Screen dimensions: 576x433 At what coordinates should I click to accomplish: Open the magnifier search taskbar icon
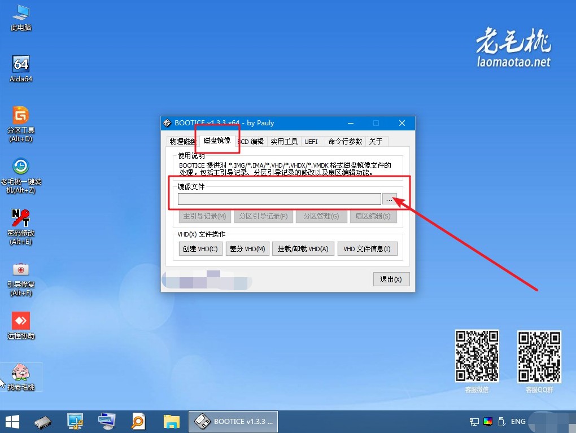point(138,422)
